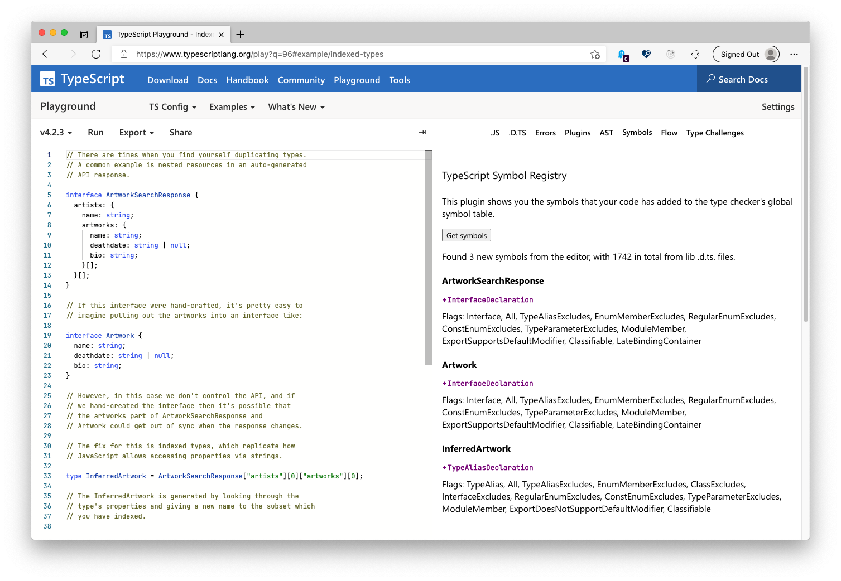The width and height of the screenshot is (841, 581).
Task: Open the browser extensions puzzle icon
Action: pyautogui.click(x=695, y=54)
